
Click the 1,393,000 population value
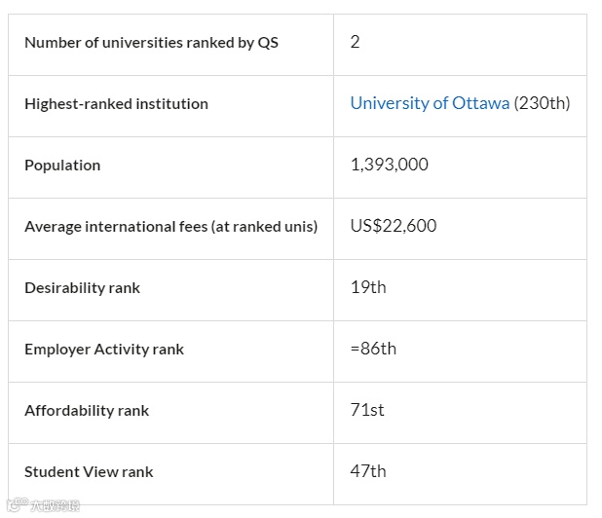pos(389,165)
